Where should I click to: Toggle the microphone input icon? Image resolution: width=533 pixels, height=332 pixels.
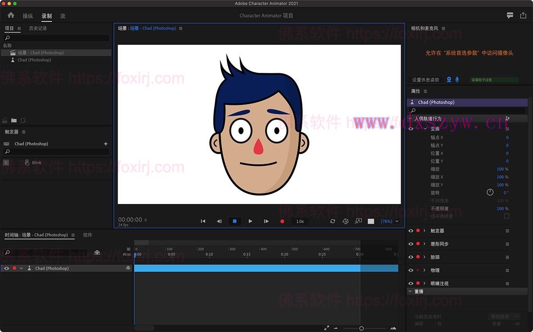pyautogui.click(x=457, y=80)
